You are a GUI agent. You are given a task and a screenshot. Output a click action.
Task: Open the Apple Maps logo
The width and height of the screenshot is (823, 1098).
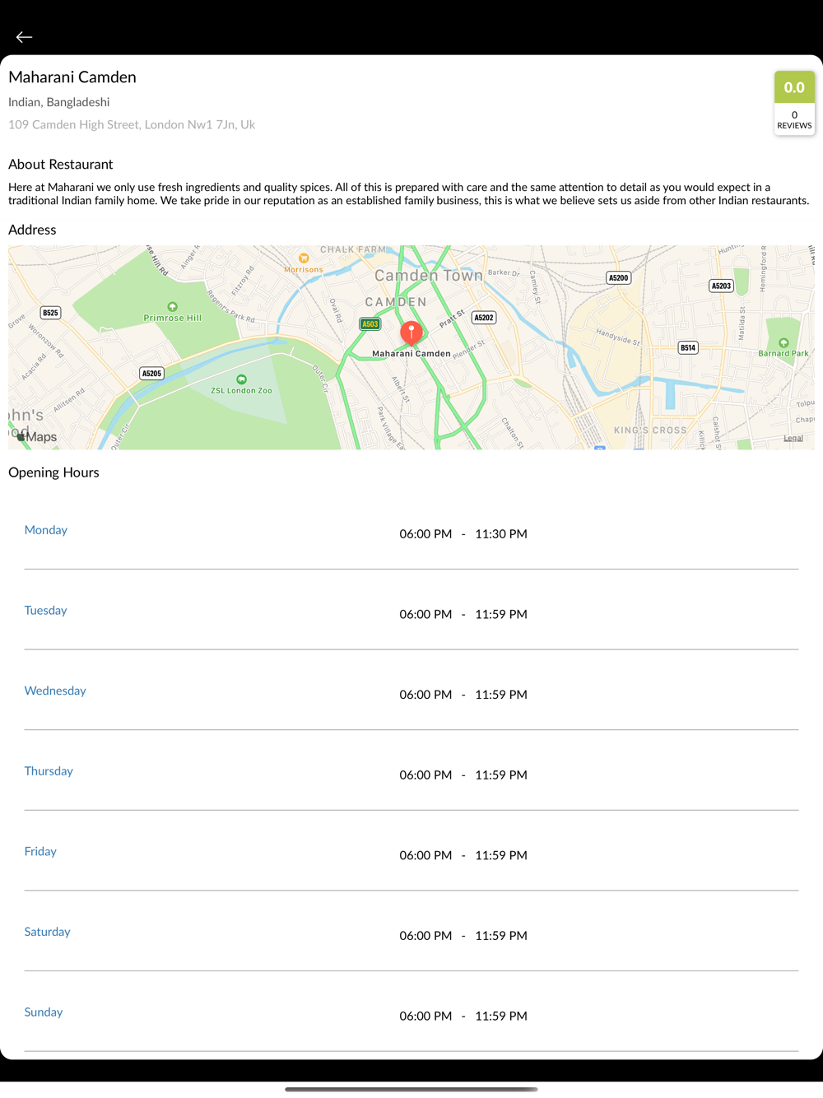coord(36,437)
